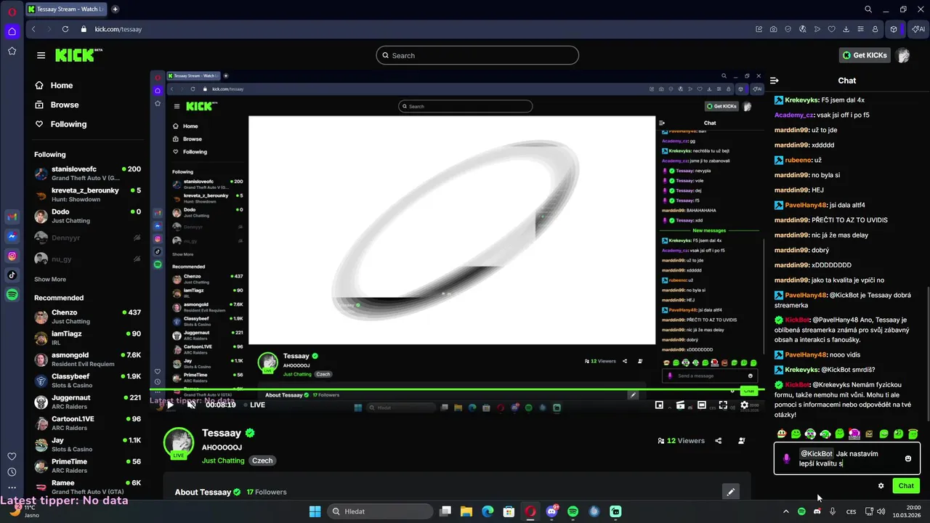Viewport: 930px width, 523px height.
Task: Reload the kick.com page
Action: click(65, 29)
